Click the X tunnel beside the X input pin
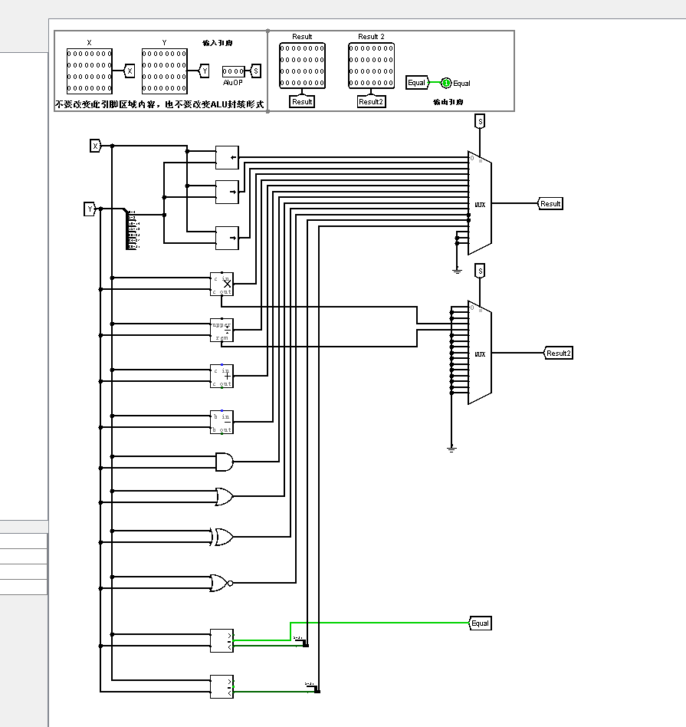The height and width of the screenshot is (727, 686). (x=130, y=71)
